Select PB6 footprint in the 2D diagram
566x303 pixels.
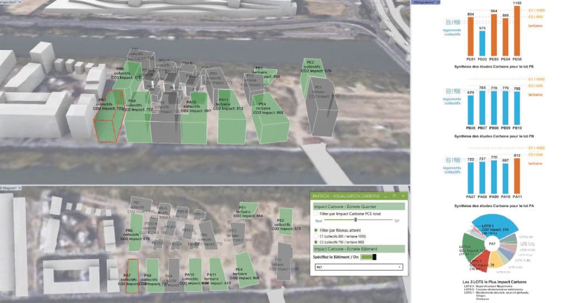[135, 233]
